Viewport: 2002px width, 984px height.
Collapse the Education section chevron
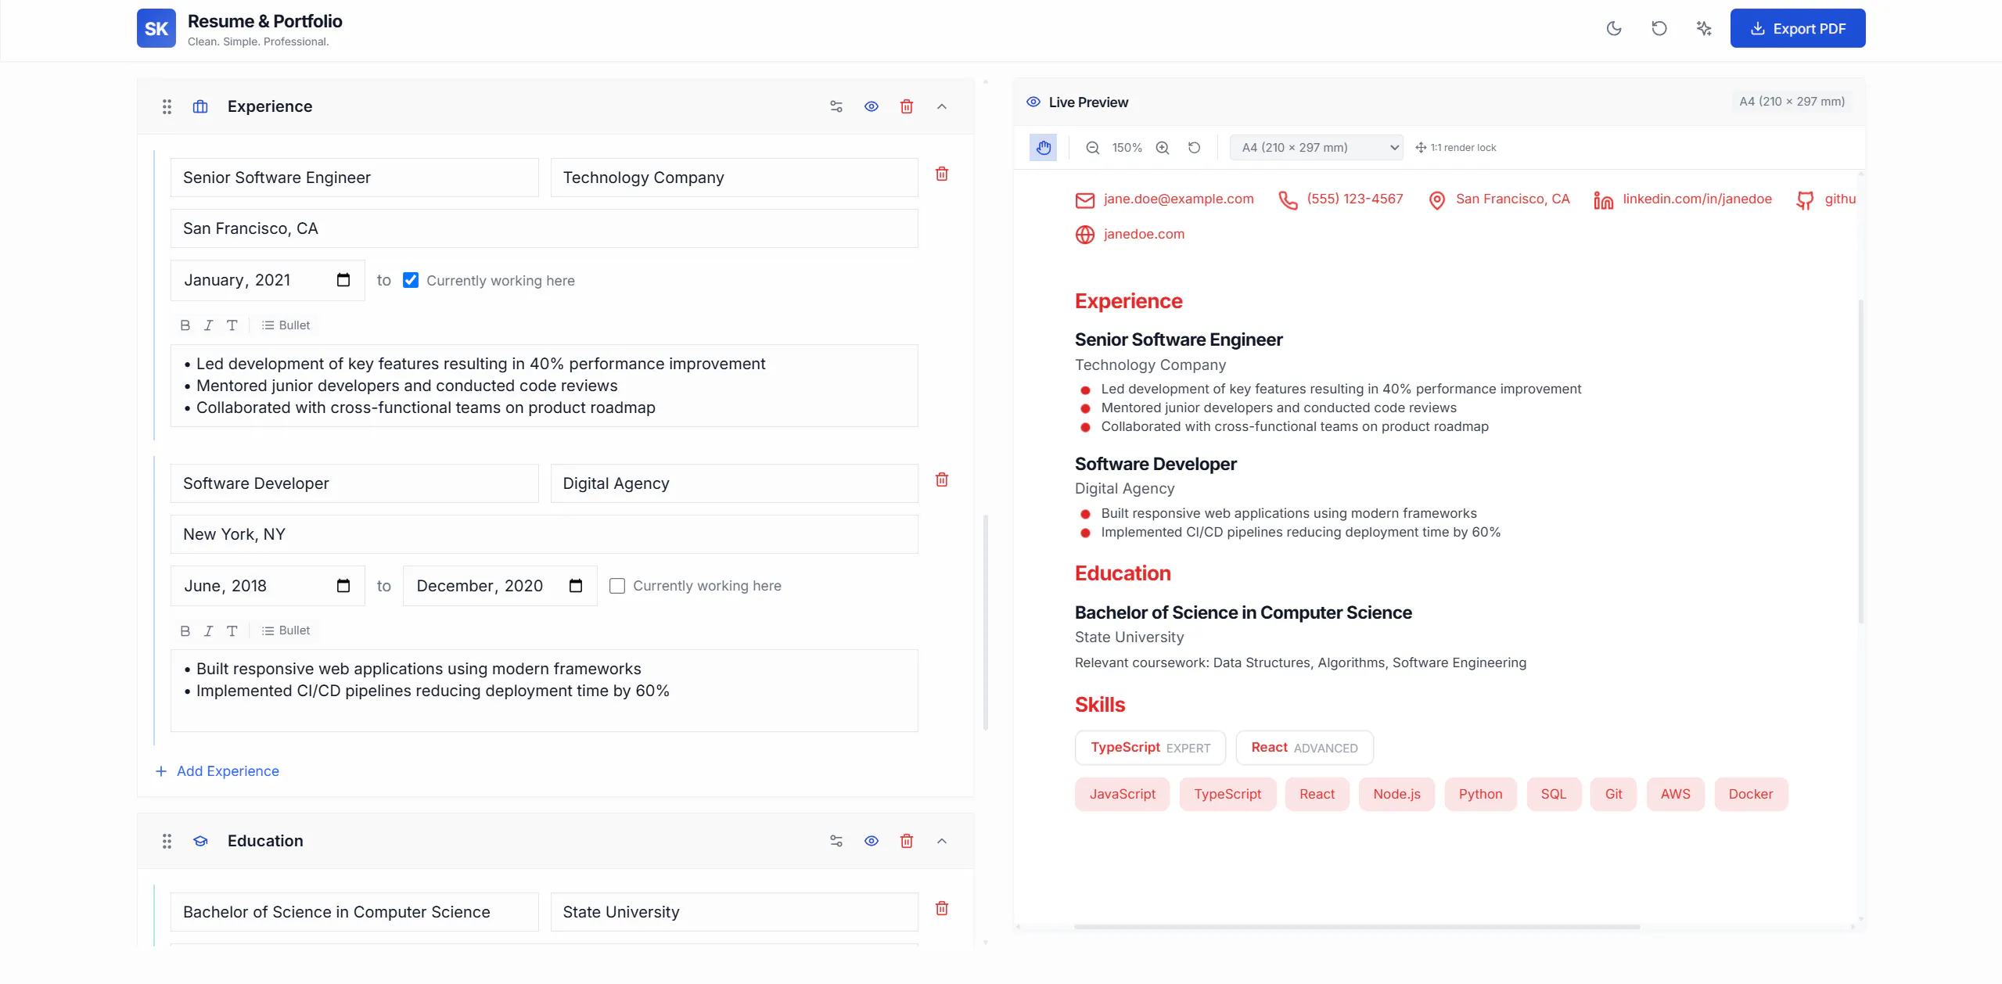[x=942, y=841]
